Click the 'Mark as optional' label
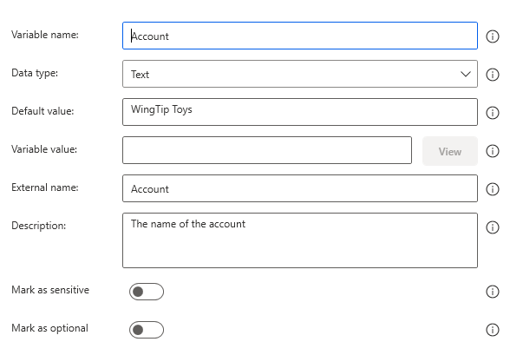510x355 pixels. [x=49, y=328]
